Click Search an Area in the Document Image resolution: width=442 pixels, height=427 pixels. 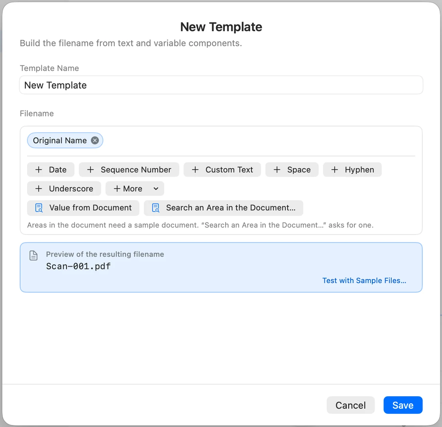click(224, 208)
